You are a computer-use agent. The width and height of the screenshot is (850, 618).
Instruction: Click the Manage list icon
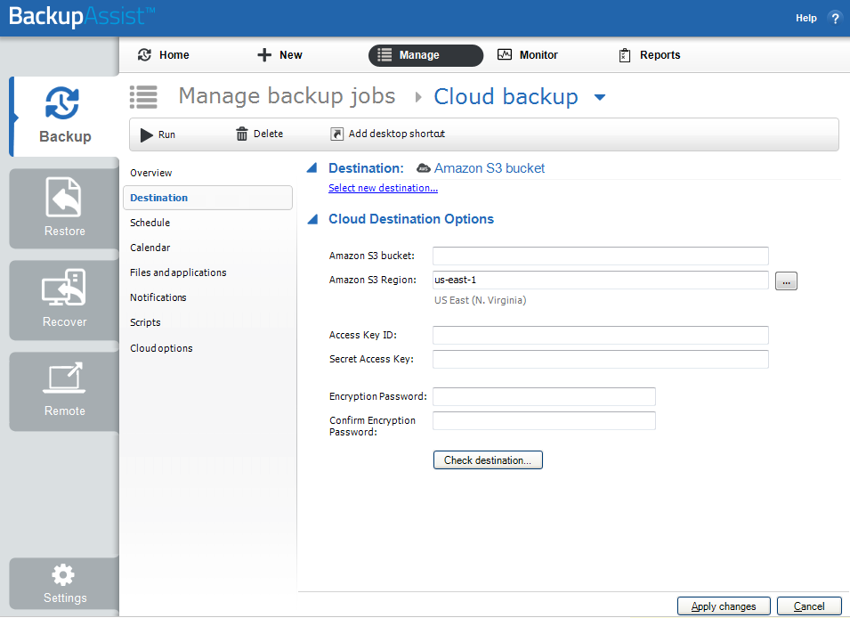point(385,55)
